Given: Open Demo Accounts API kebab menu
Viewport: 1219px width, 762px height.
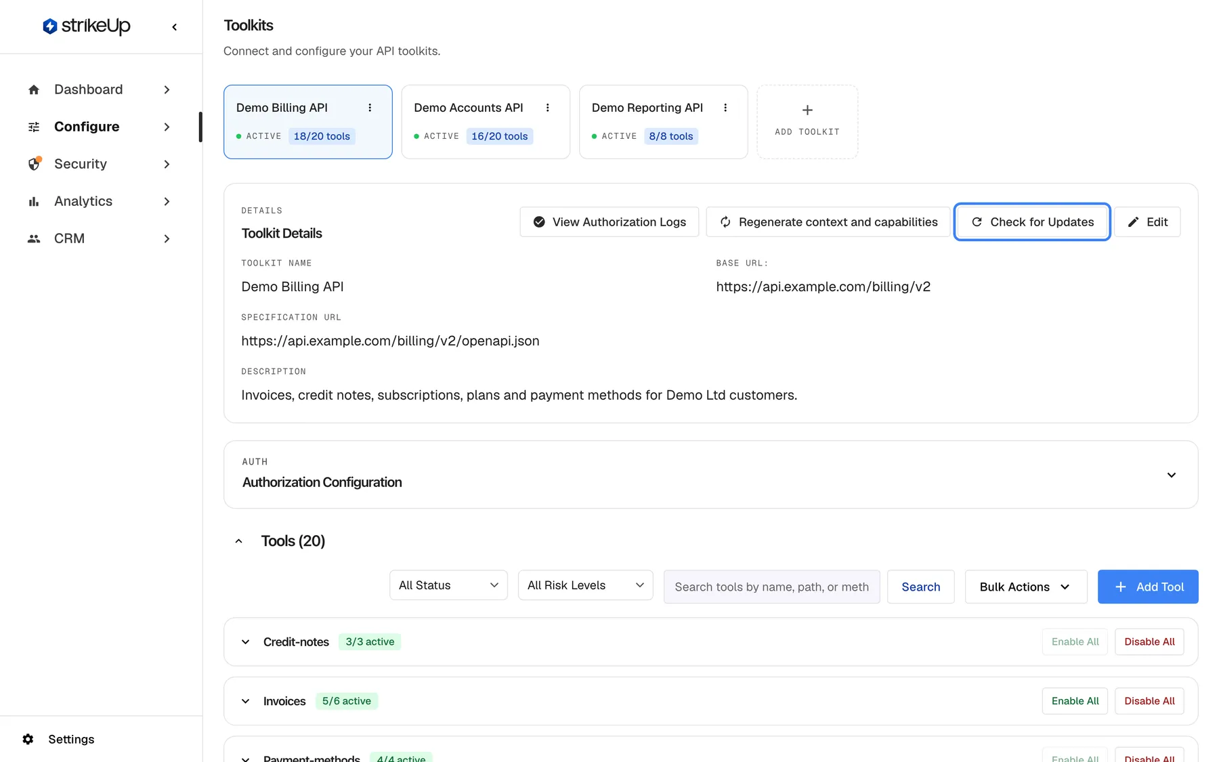Looking at the screenshot, I should 548,108.
